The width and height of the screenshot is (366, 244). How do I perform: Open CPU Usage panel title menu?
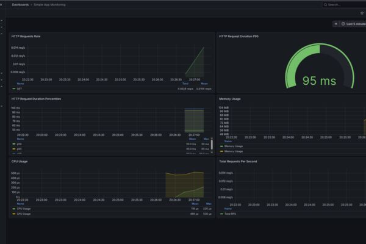(x=20, y=162)
